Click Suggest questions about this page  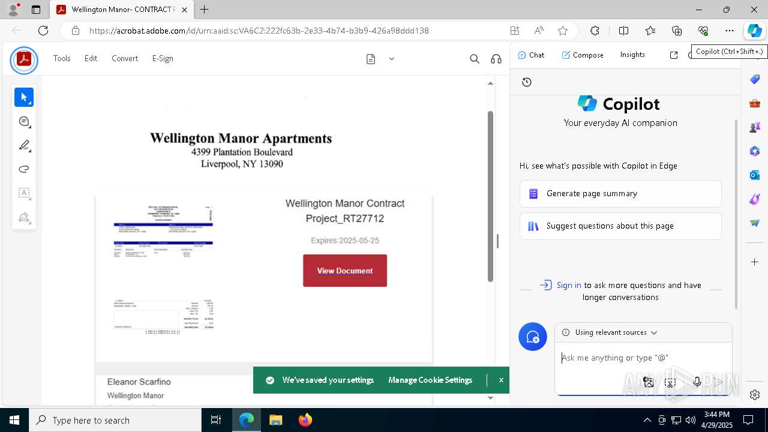click(x=620, y=226)
